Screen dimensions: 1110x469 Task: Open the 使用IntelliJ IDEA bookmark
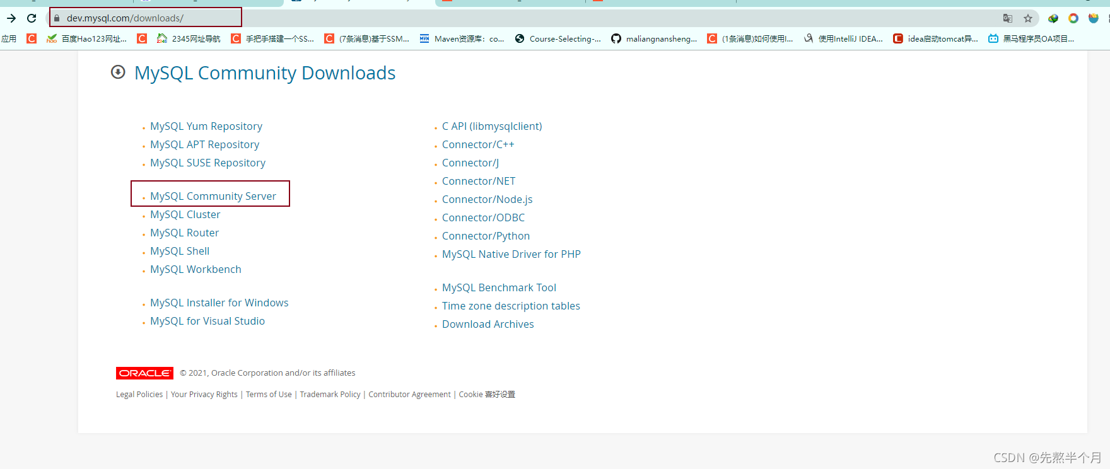click(x=843, y=39)
